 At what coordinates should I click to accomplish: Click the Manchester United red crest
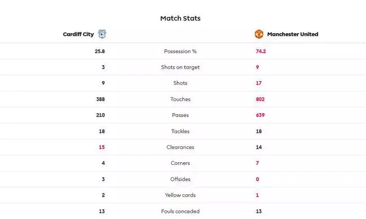(259, 34)
